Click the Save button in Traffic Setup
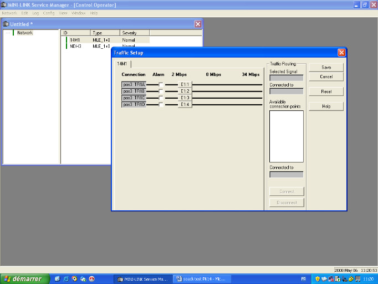Screen dimensions: 378x284 (x=326, y=67)
